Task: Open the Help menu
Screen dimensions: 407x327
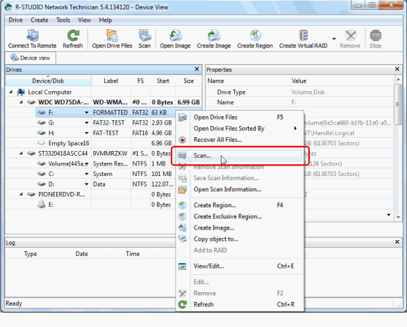Action: [106, 20]
